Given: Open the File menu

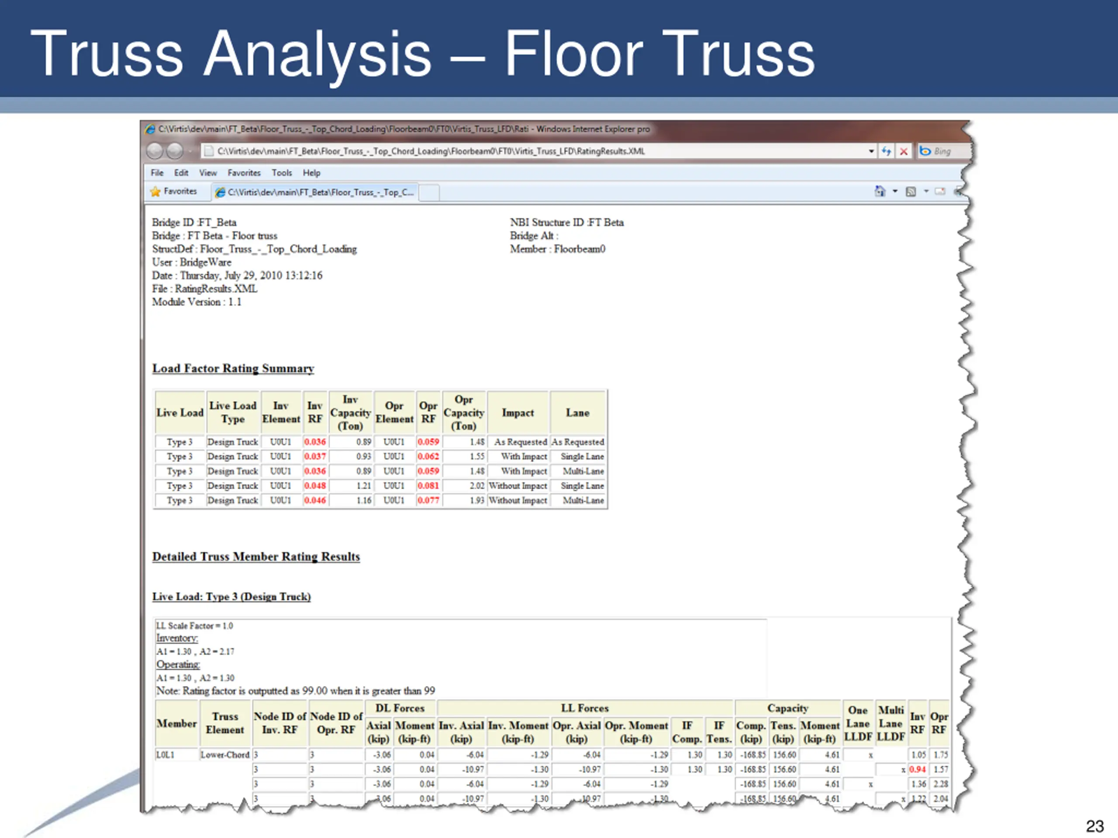Looking at the screenshot, I should coord(157,173).
